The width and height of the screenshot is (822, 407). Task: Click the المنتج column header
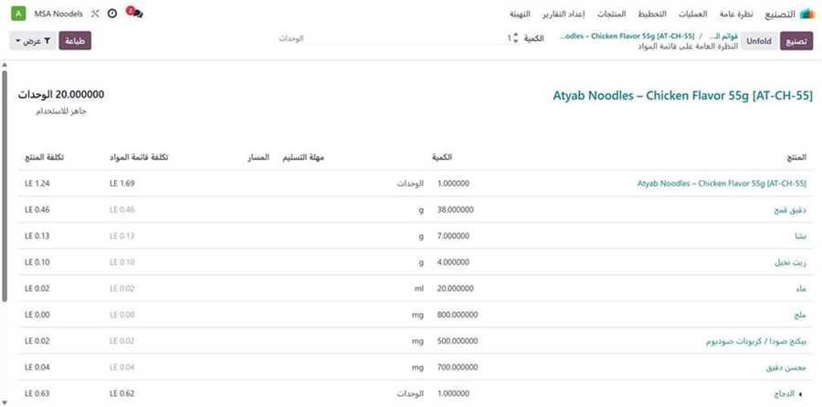click(x=796, y=157)
